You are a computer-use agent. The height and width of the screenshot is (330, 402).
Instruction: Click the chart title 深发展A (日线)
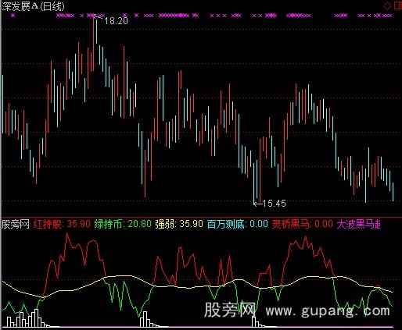tap(33, 6)
